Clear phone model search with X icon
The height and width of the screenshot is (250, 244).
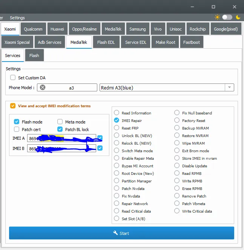click(x=43, y=88)
